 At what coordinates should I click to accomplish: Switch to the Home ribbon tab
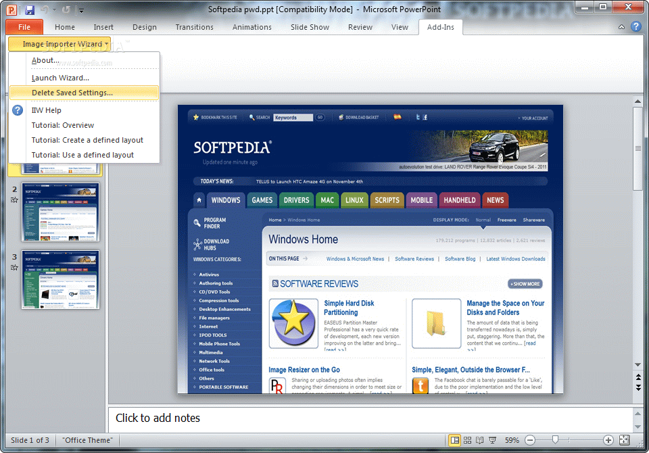tap(65, 27)
